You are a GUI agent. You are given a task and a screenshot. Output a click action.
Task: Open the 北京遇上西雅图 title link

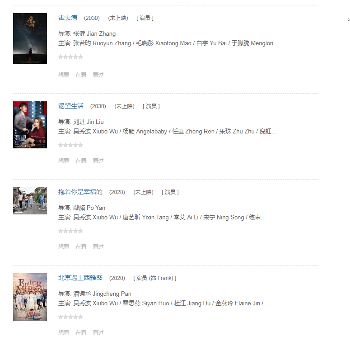coord(80,278)
